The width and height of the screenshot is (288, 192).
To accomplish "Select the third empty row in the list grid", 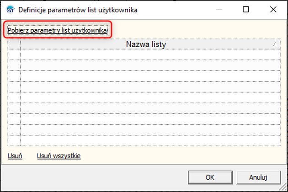I will pyautogui.click(x=150, y=76).
